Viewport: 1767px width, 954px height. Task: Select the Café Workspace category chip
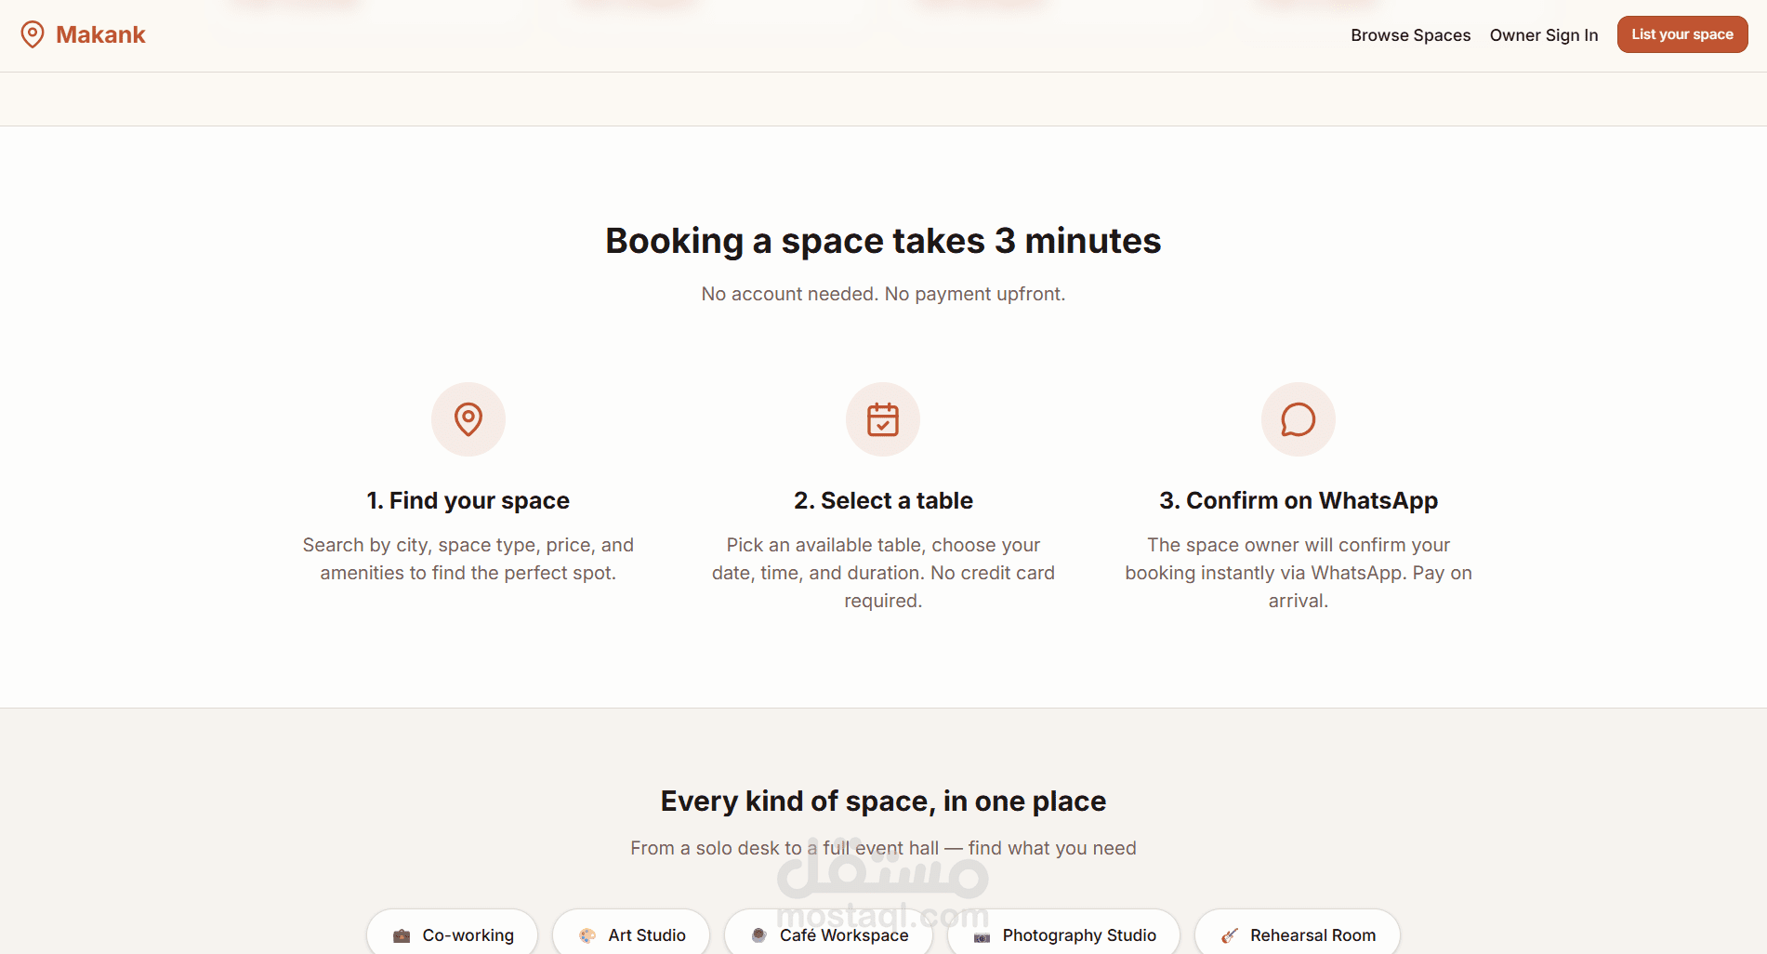pyautogui.click(x=828, y=934)
